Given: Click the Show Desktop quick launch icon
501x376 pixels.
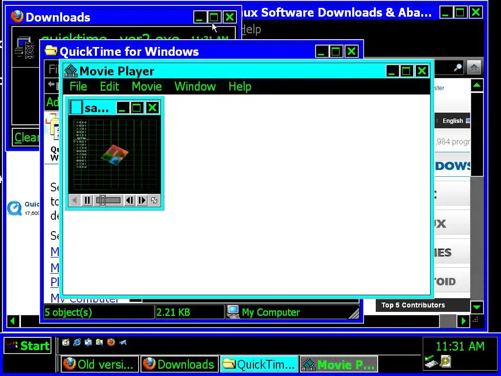Looking at the screenshot, I should (x=66, y=342).
